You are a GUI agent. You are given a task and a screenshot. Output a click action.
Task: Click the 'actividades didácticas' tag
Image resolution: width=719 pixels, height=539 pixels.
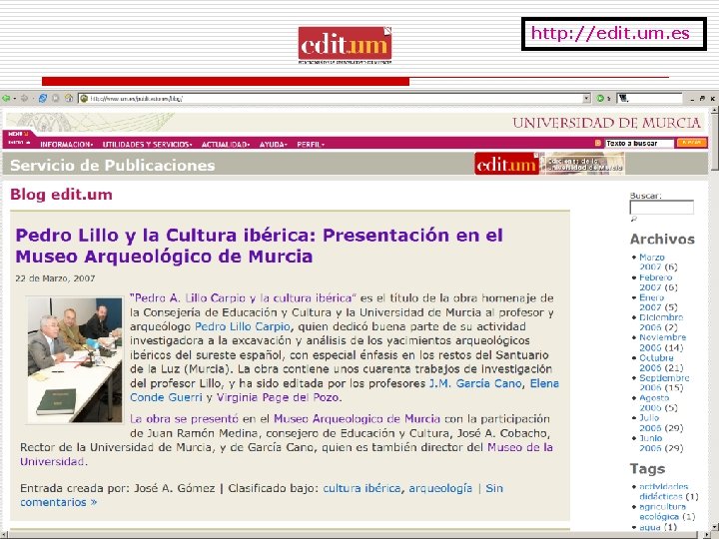663,491
